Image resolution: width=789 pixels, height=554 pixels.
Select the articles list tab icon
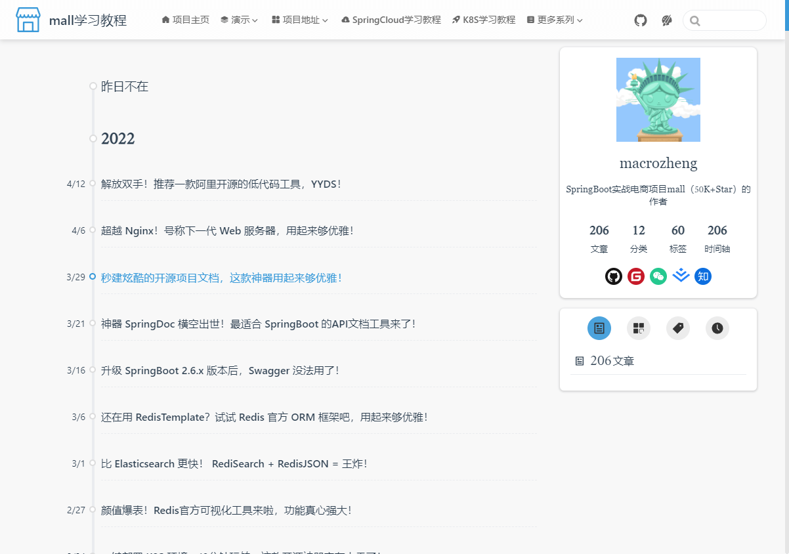(x=599, y=328)
